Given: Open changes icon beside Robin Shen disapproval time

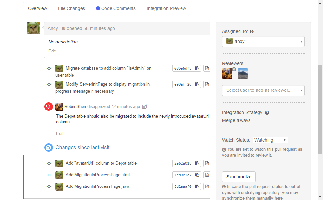Looking at the screenshot, I should [x=145, y=107].
